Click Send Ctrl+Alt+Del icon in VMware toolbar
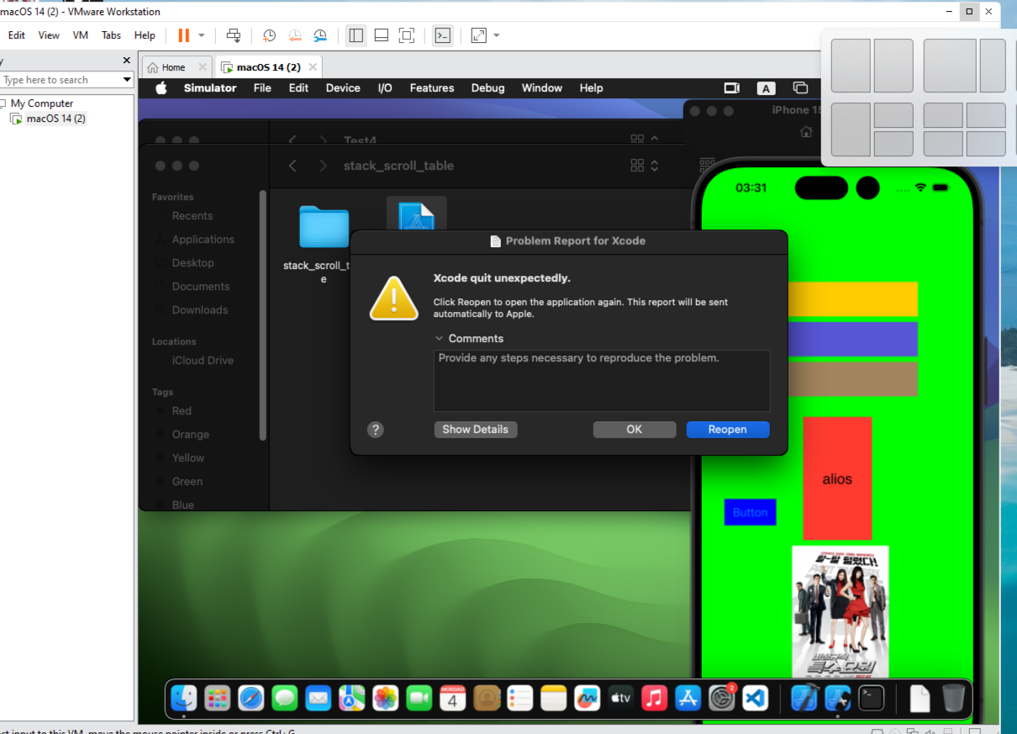Image resolution: width=1017 pixels, height=734 pixels. click(234, 35)
